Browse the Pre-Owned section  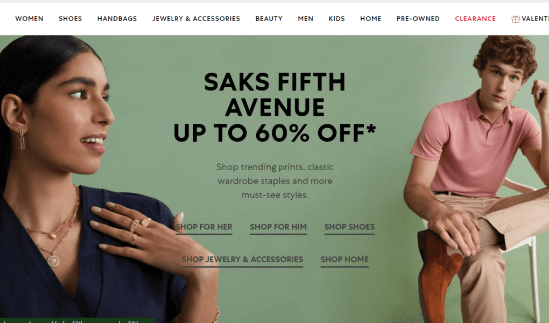[418, 19]
